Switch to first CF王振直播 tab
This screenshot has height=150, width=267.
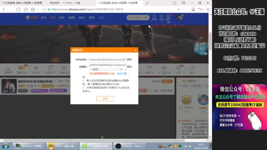click(x=22, y=3)
